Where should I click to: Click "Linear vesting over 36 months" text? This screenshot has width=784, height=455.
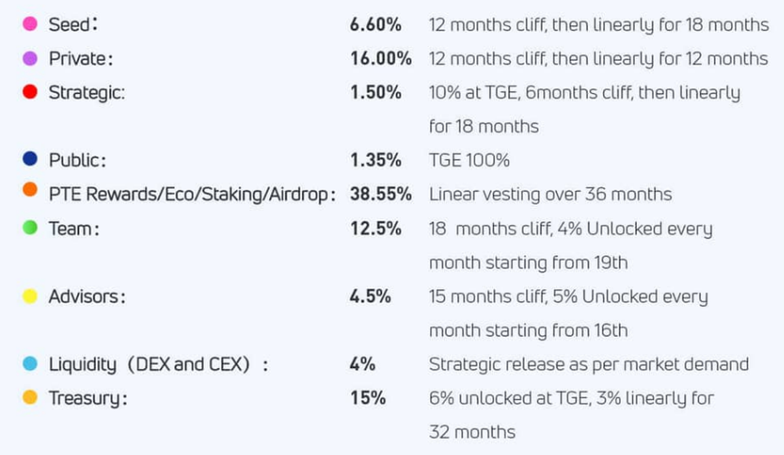point(550,194)
